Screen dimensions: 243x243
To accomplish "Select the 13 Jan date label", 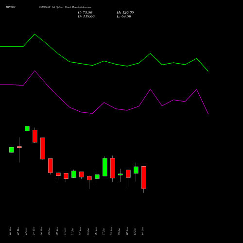I will pyautogui.click(x=135, y=231).
